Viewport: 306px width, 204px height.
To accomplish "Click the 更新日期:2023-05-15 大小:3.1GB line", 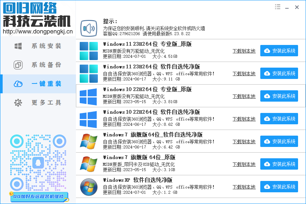I will 139,170.
